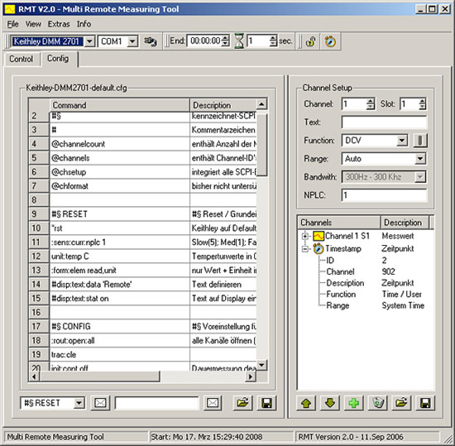Click the button beside the Function dropdown
Image resolution: width=455 pixels, height=446 pixels.
420,141
